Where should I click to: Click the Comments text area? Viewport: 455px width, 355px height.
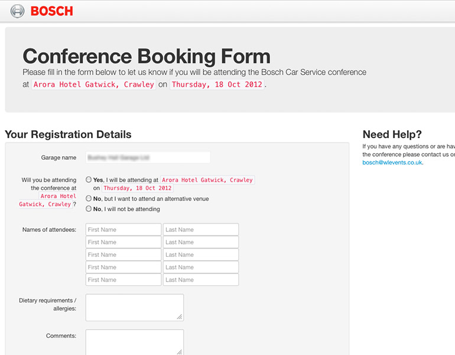tap(135, 342)
